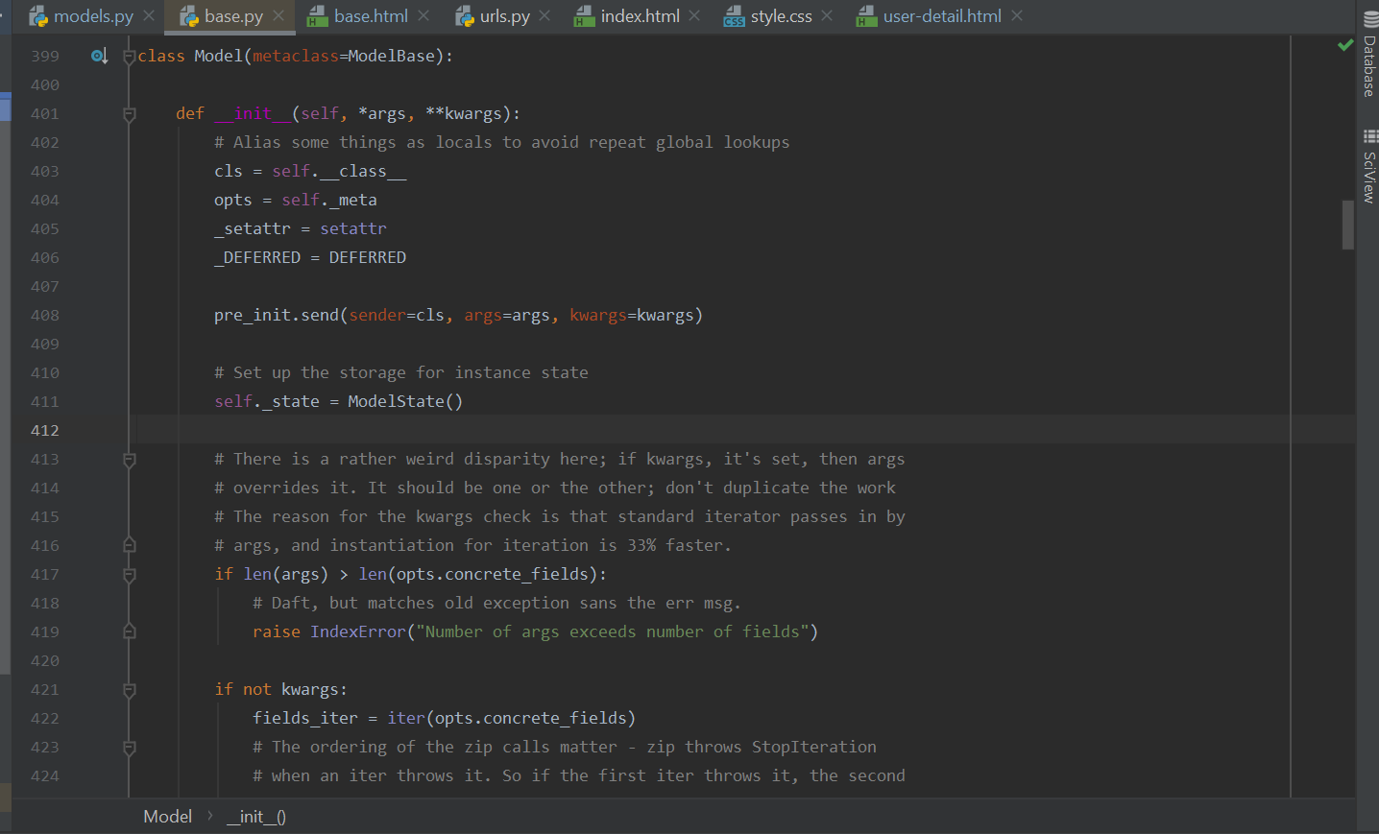Click iter(opts.concrete_fields) on line 422
Image resolution: width=1379 pixels, height=834 pixels.
[511, 718]
